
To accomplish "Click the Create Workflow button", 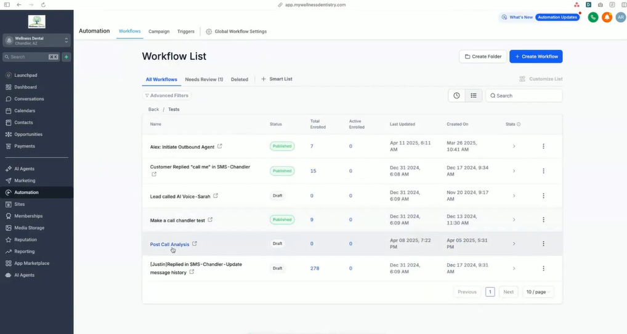I will (535, 57).
